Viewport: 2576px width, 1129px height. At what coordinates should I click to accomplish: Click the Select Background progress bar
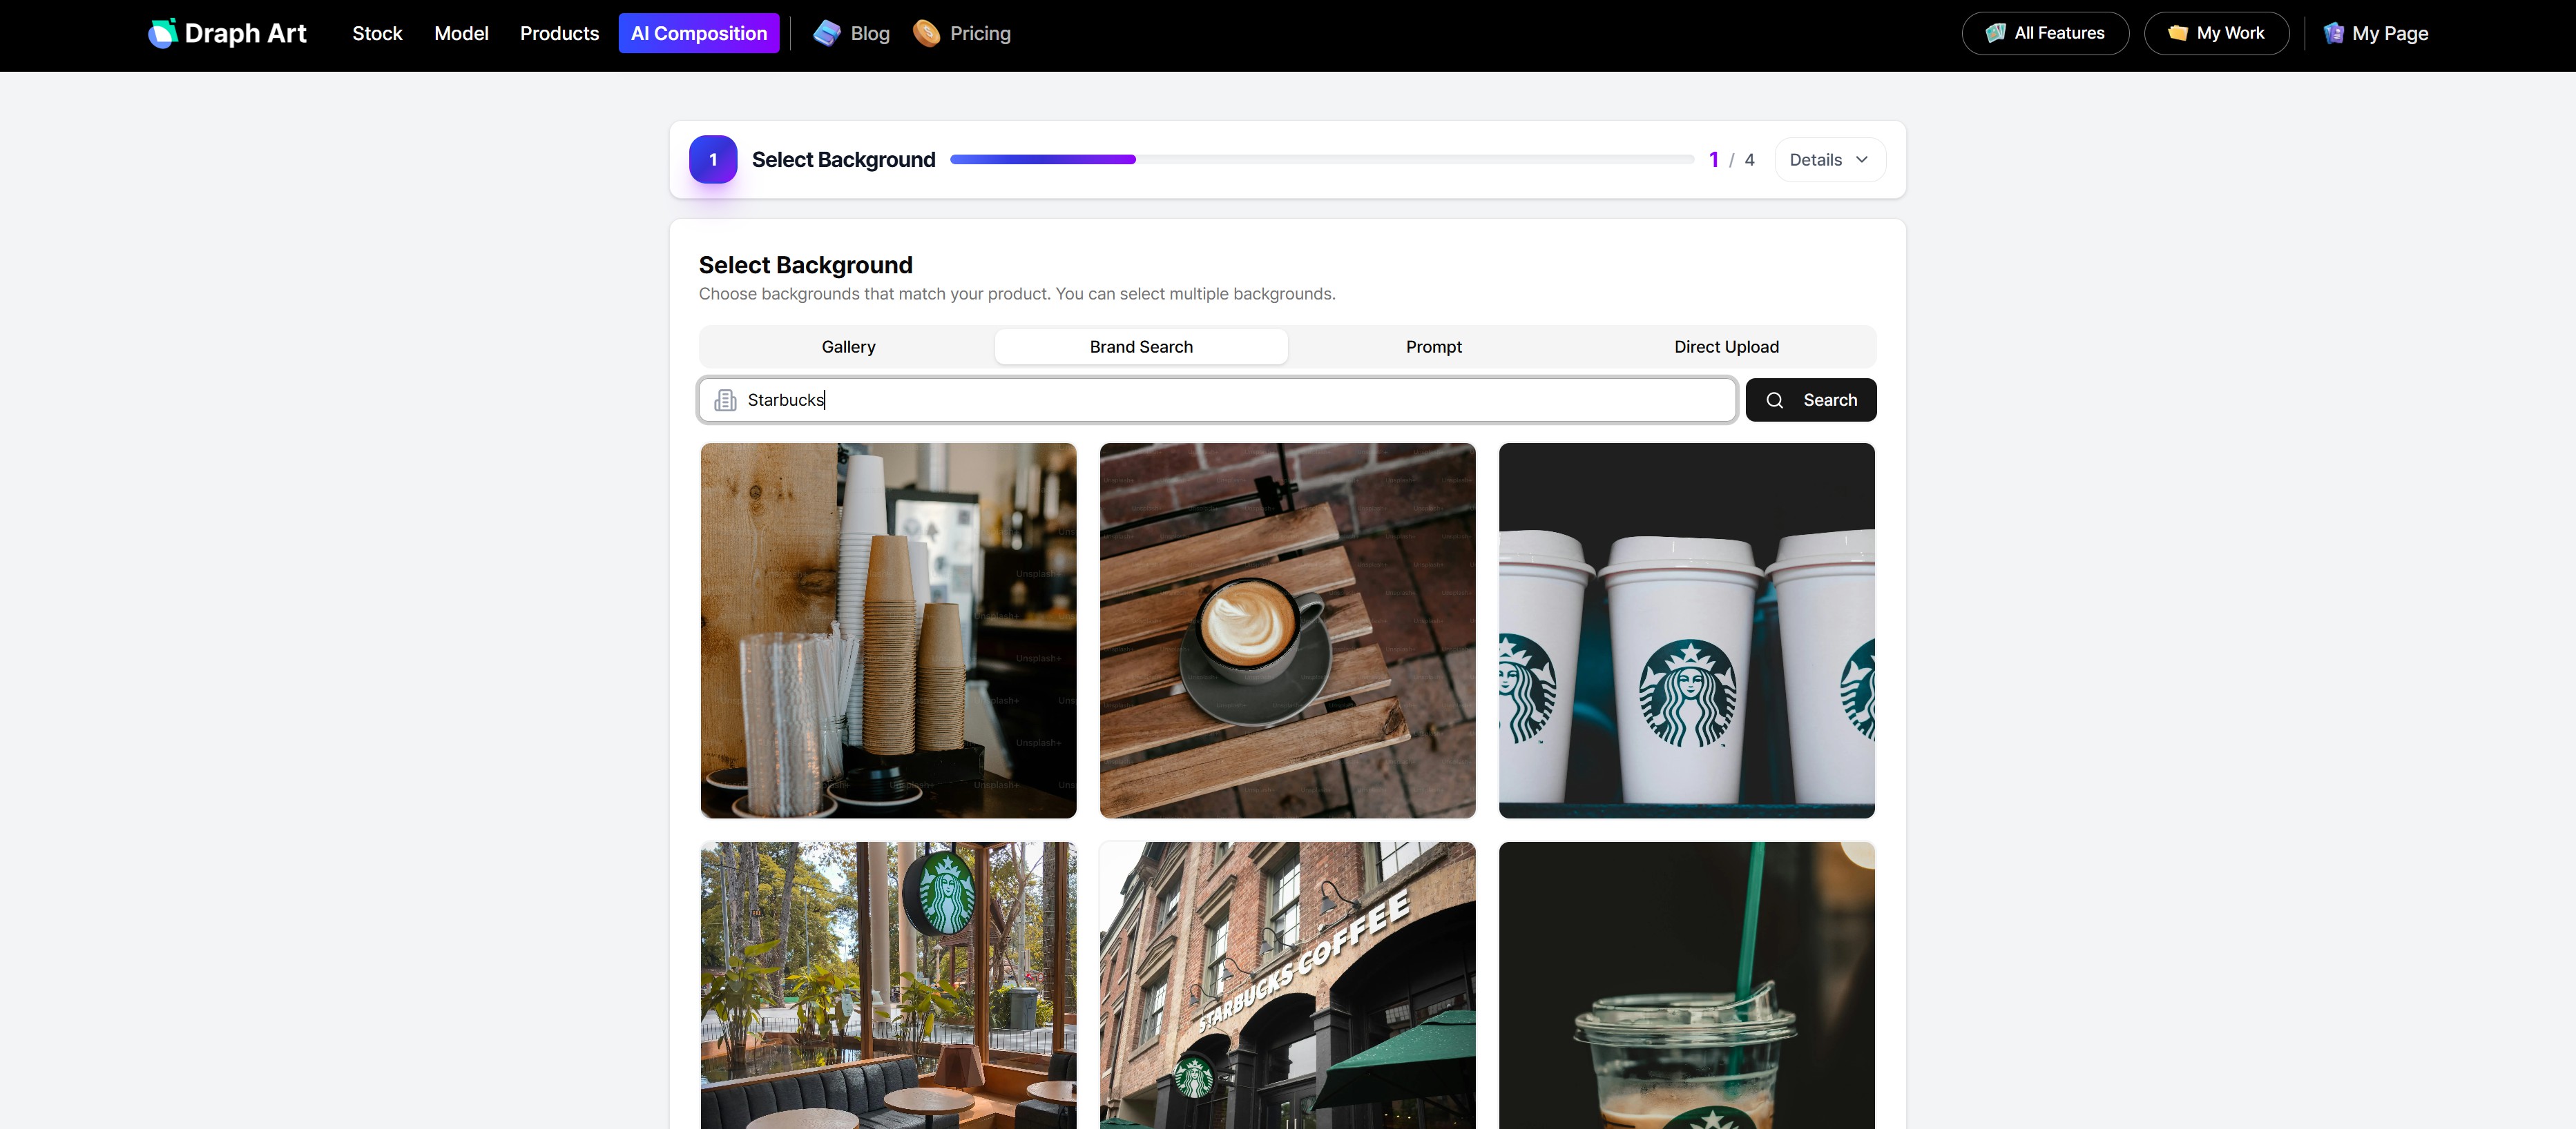click(x=1322, y=160)
